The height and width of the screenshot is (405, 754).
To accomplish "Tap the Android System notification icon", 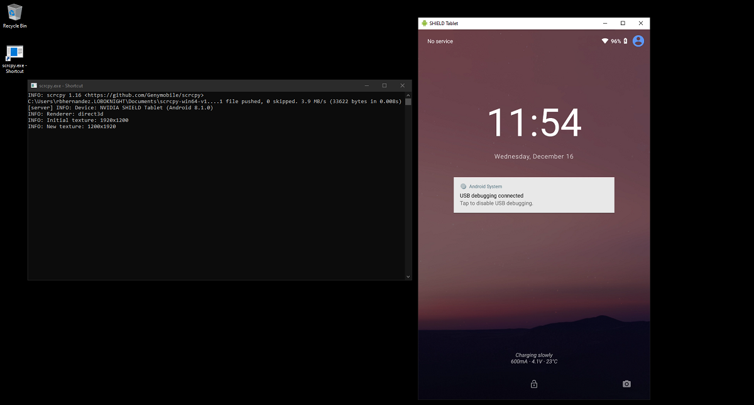I will click(463, 186).
